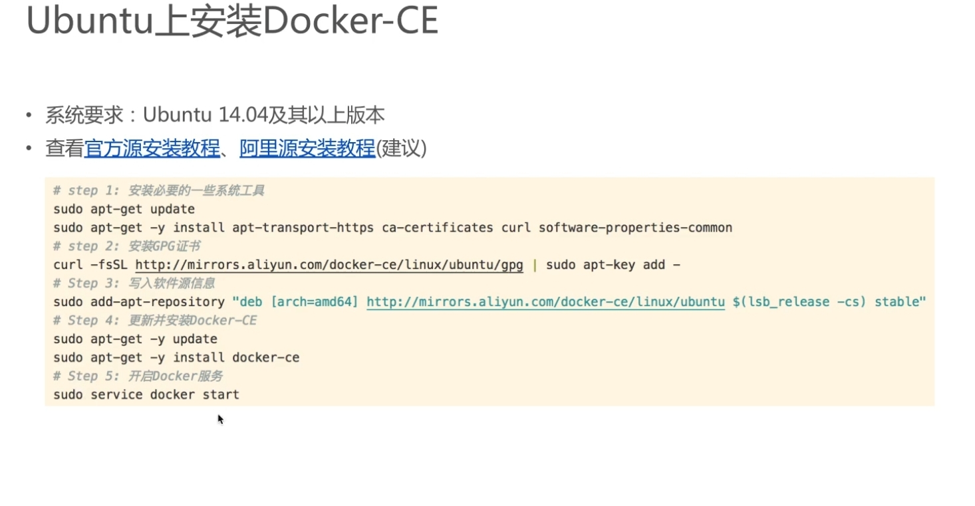Click the aliyun GPG URL in curl command

click(329, 265)
